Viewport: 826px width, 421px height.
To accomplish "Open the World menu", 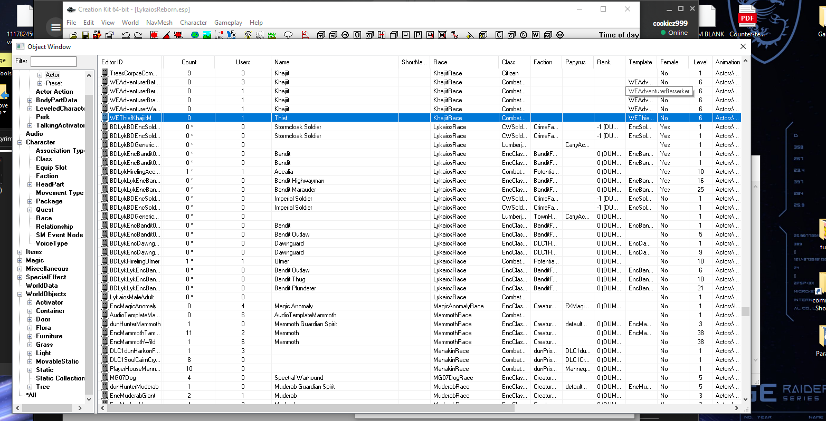I will (x=130, y=23).
